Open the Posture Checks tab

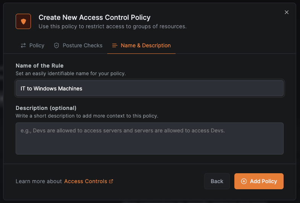pos(78,45)
